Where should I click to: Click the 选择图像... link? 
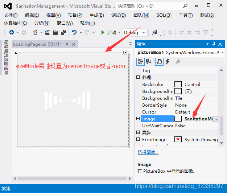(148, 152)
